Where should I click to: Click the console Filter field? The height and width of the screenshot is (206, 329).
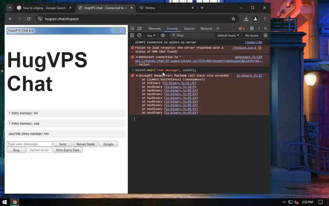click(192, 36)
